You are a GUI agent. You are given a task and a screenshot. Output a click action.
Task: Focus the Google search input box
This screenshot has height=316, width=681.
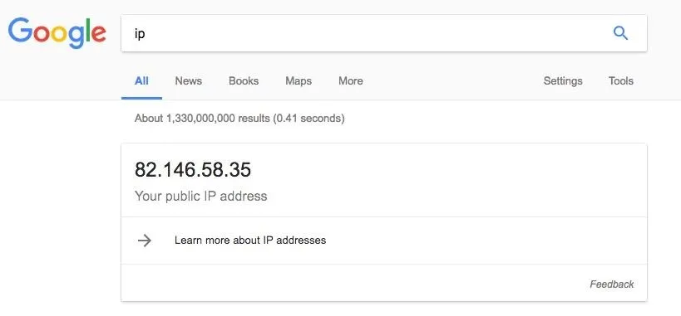[384, 33]
